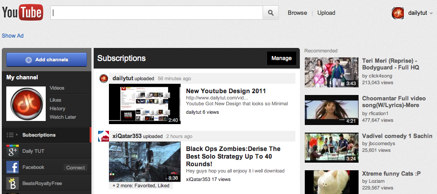
Task: Open Xtreme funny Cats :P title
Action: coord(391,174)
